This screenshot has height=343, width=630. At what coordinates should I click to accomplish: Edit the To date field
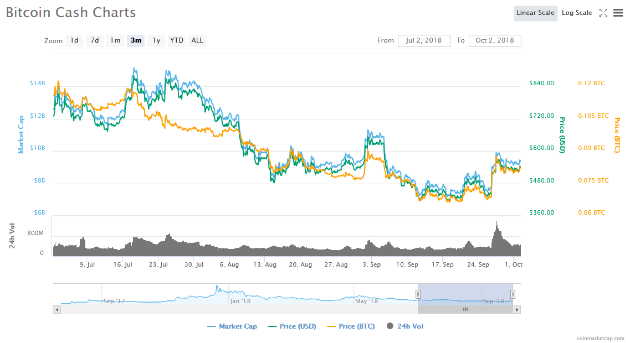click(495, 40)
